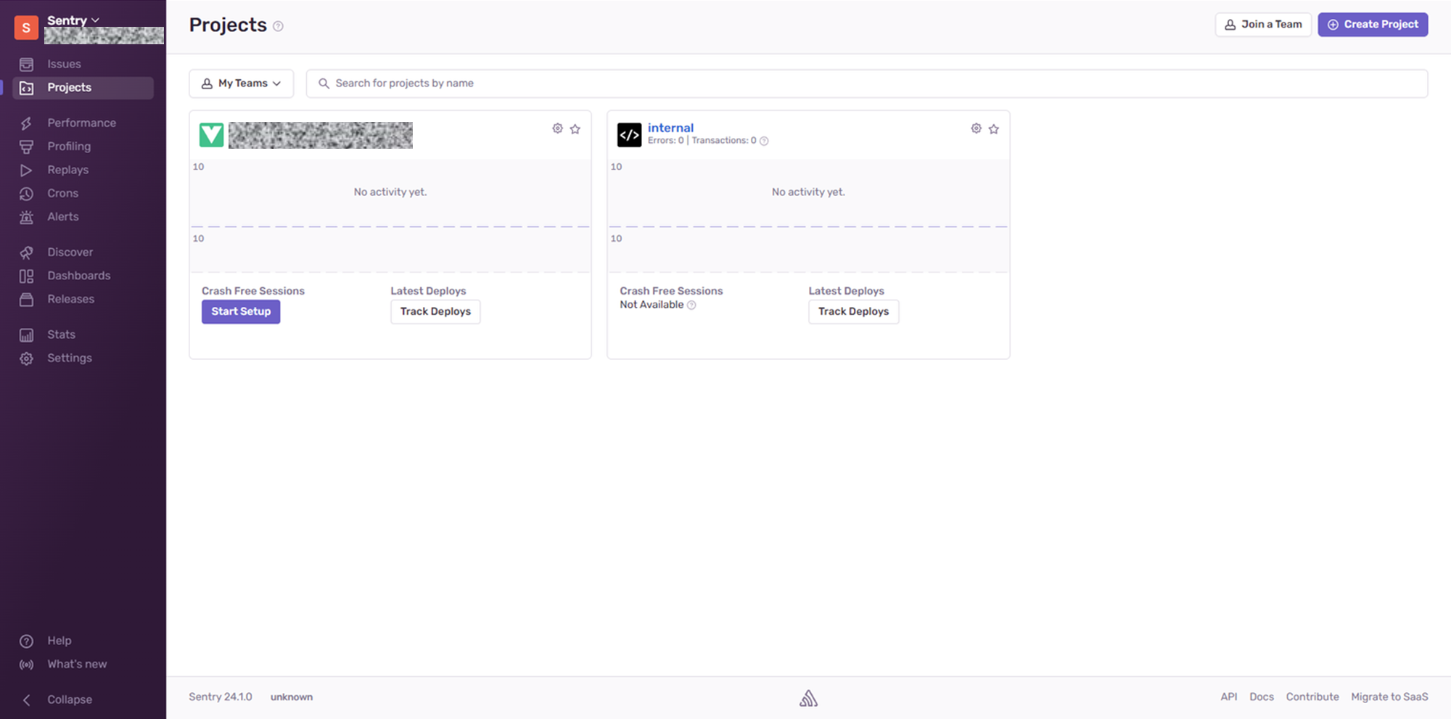Click the Vue project platform icon
The image size is (1451, 719).
211,135
